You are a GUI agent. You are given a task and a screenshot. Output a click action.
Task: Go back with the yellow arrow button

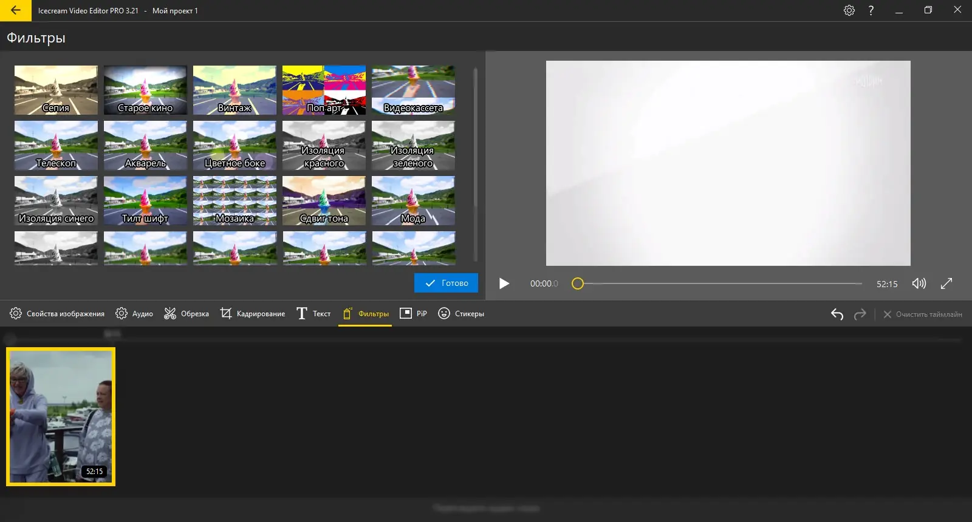click(16, 10)
